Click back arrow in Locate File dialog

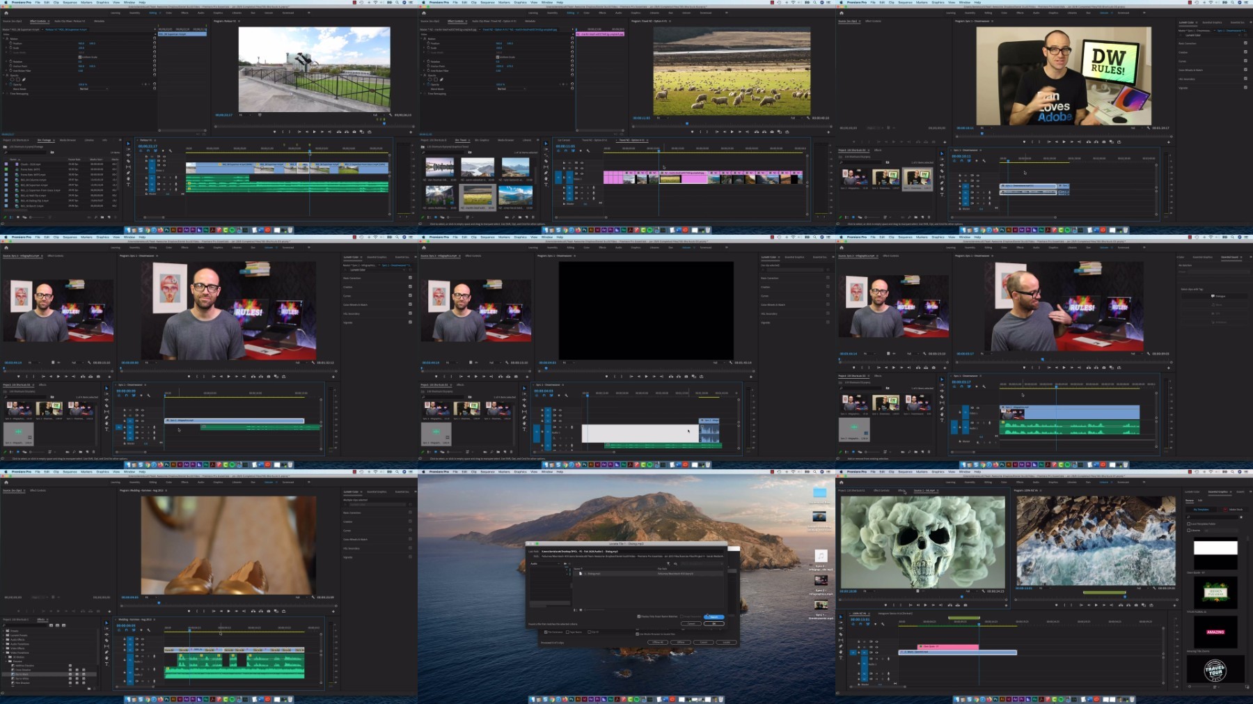tap(565, 563)
